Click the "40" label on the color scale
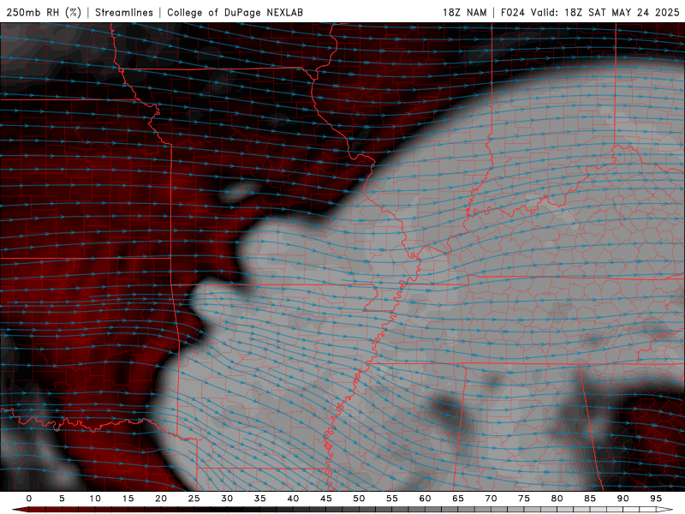This screenshot has height=514, width=685. coord(293,499)
